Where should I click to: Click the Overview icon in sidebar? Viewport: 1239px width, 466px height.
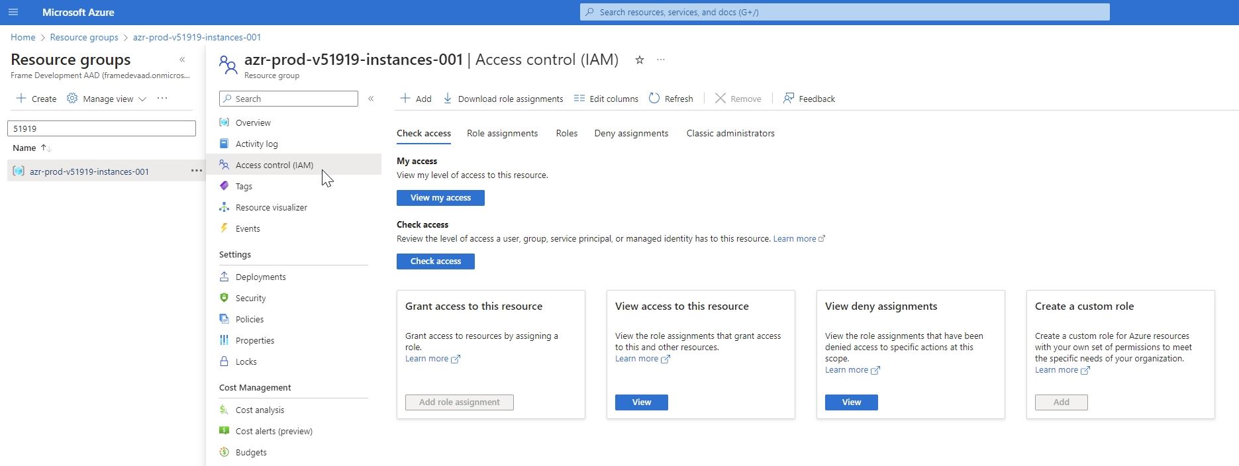point(224,122)
